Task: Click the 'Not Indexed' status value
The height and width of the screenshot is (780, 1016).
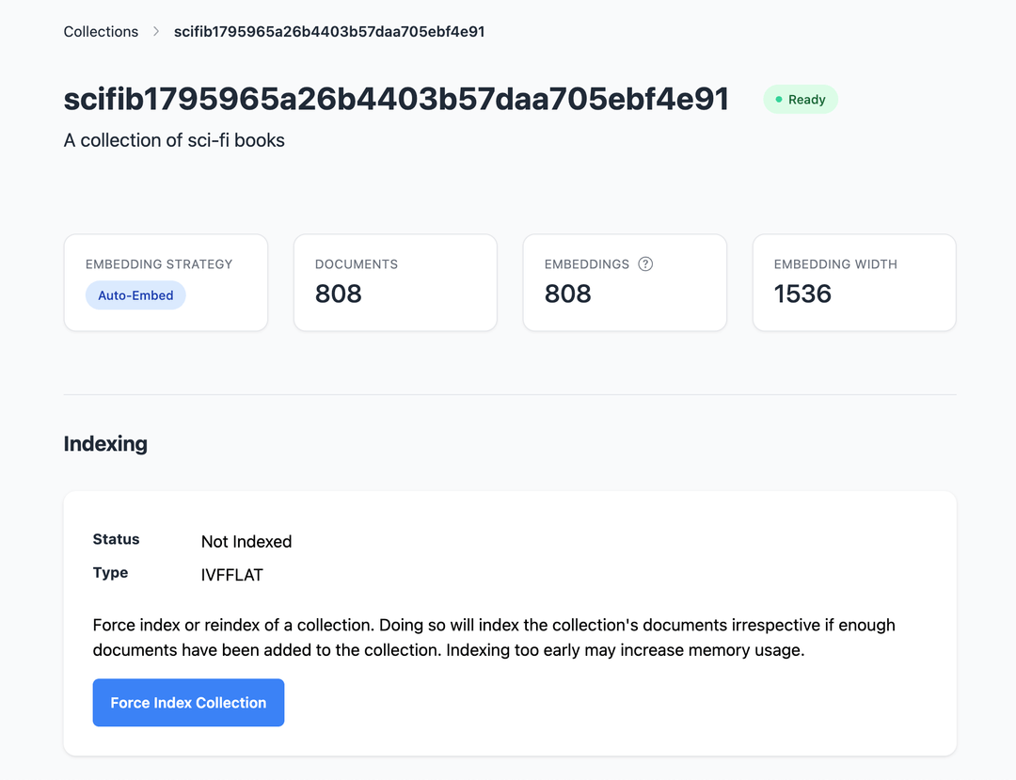Action: pyautogui.click(x=246, y=542)
